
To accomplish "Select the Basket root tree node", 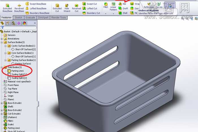I will pyautogui.click(x=19, y=32).
